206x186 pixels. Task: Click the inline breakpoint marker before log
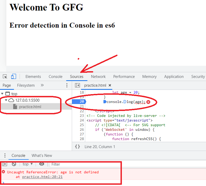coord(125,102)
